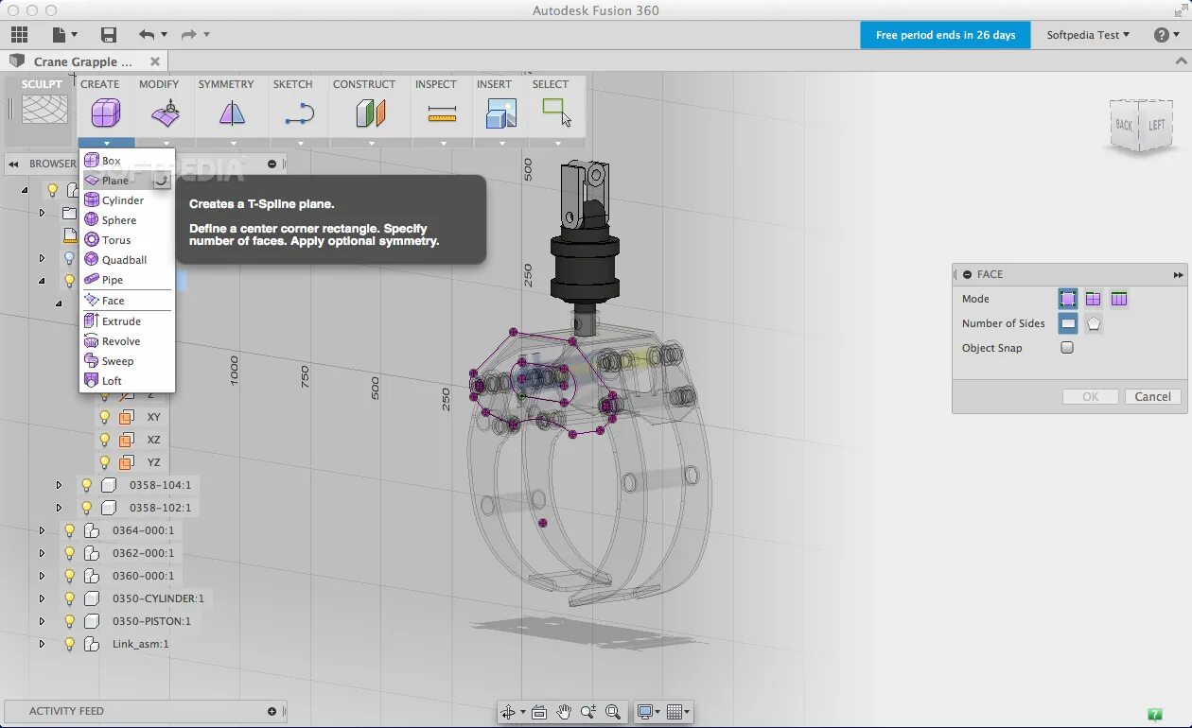Select the third Face Mode columns option

coord(1119,299)
